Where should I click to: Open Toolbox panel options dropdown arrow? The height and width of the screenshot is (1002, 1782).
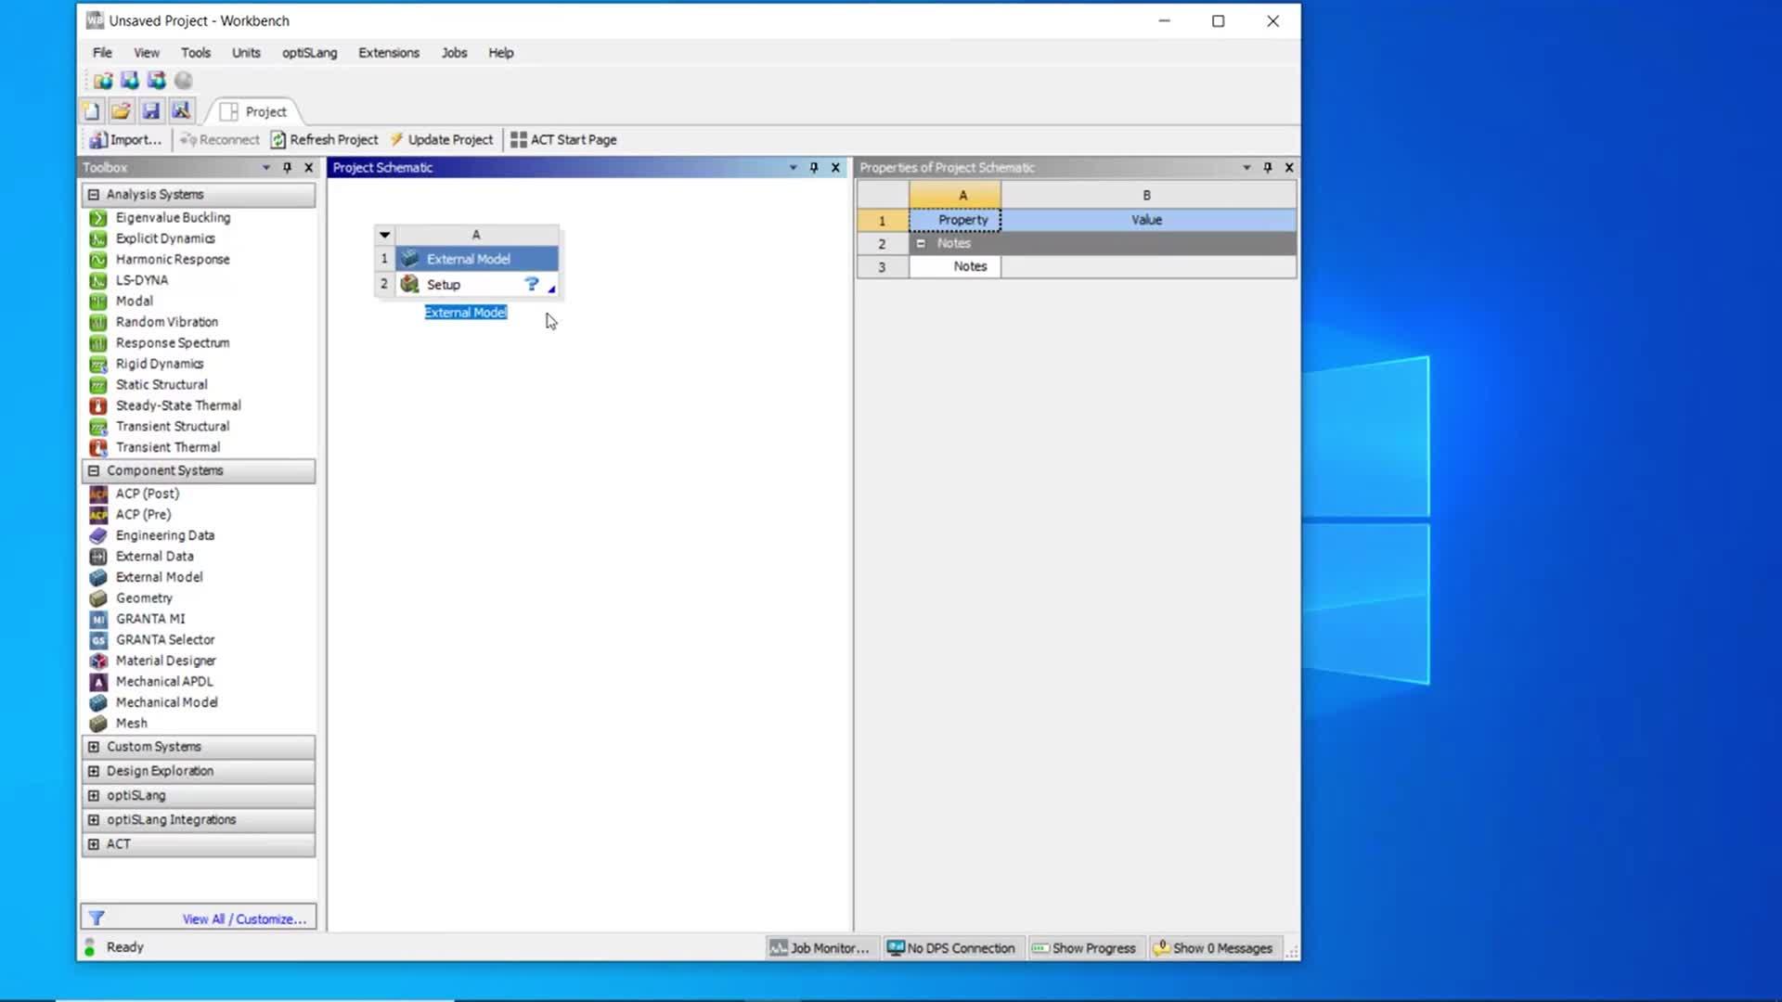pos(266,168)
